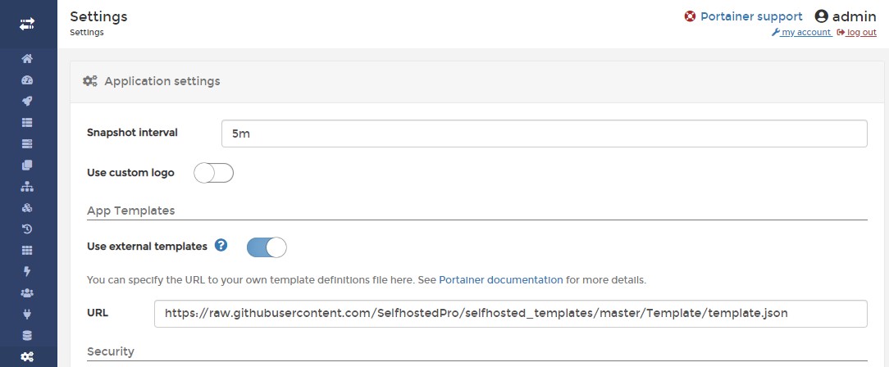889x367 pixels.
Task: Open Users via the people icon
Action: click(27, 292)
